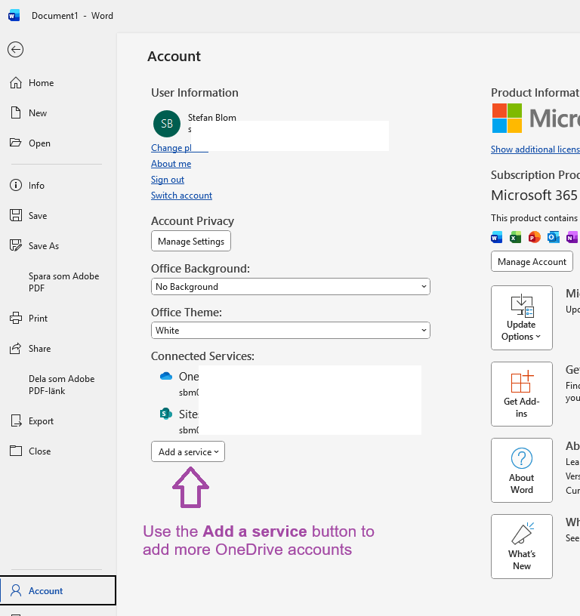Click the Close folder icon in the sidebar
The height and width of the screenshot is (616, 580).
coord(16,451)
